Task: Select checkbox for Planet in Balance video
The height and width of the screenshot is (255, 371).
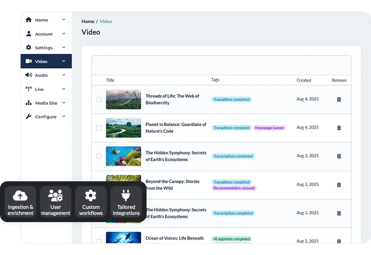Action: coord(99,128)
